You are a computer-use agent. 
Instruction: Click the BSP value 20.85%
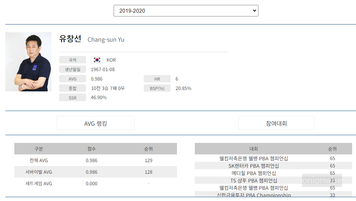click(184, 88)
